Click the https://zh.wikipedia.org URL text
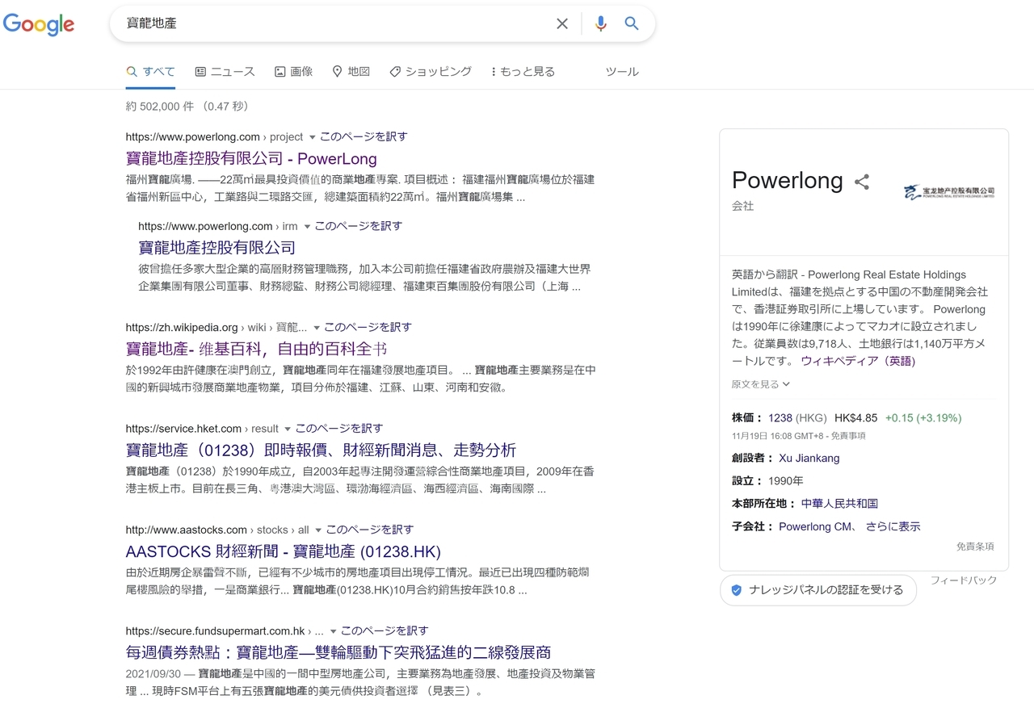Image resolution: width=1034 pixels, height=708 pixels. click(182, 328)
